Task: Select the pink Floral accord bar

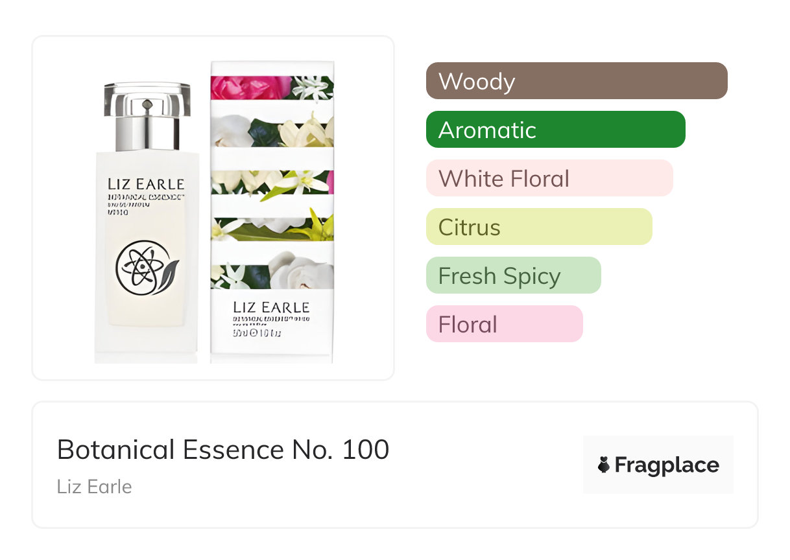Action: pos(504,324)
